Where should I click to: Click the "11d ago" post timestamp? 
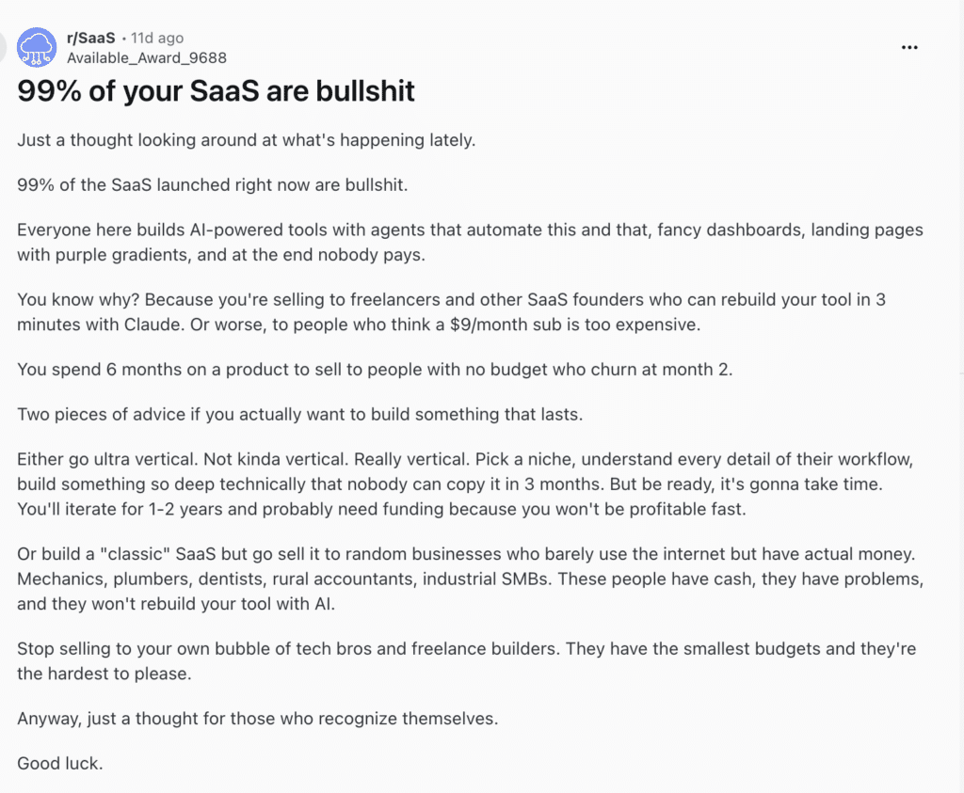(x=157, y=38)
